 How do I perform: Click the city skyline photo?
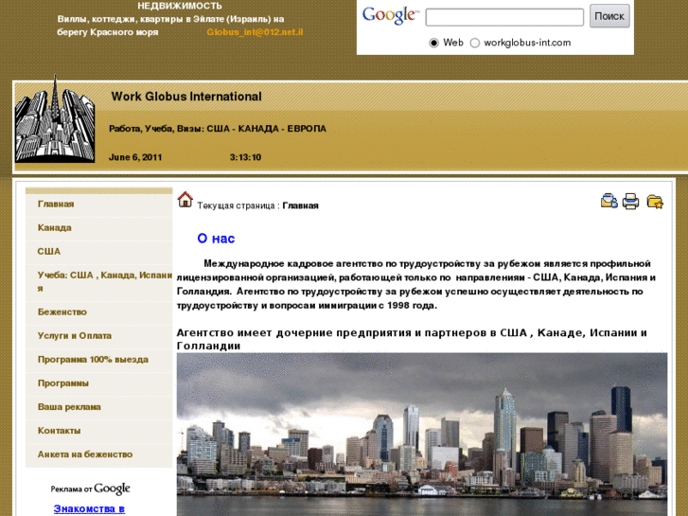tap(422, 434)
